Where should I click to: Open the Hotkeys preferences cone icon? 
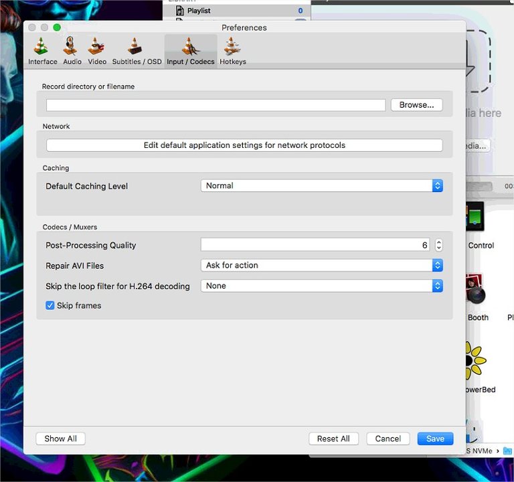pyautogui.click(x=232, y=46)
